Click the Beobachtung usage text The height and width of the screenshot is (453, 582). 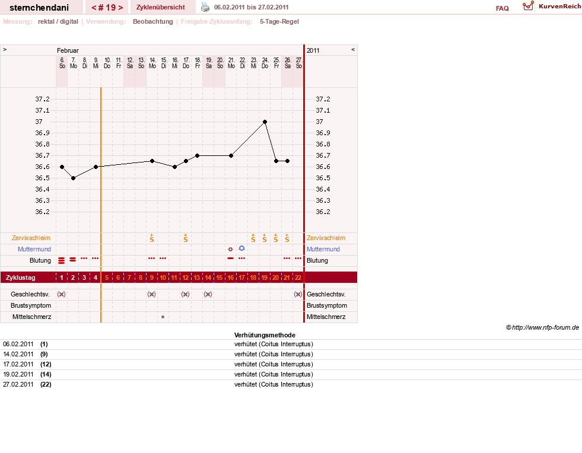click(153, 21)
